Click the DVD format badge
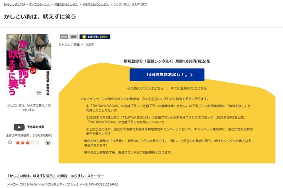The image size is (283, 188). [x=64, y=37]
